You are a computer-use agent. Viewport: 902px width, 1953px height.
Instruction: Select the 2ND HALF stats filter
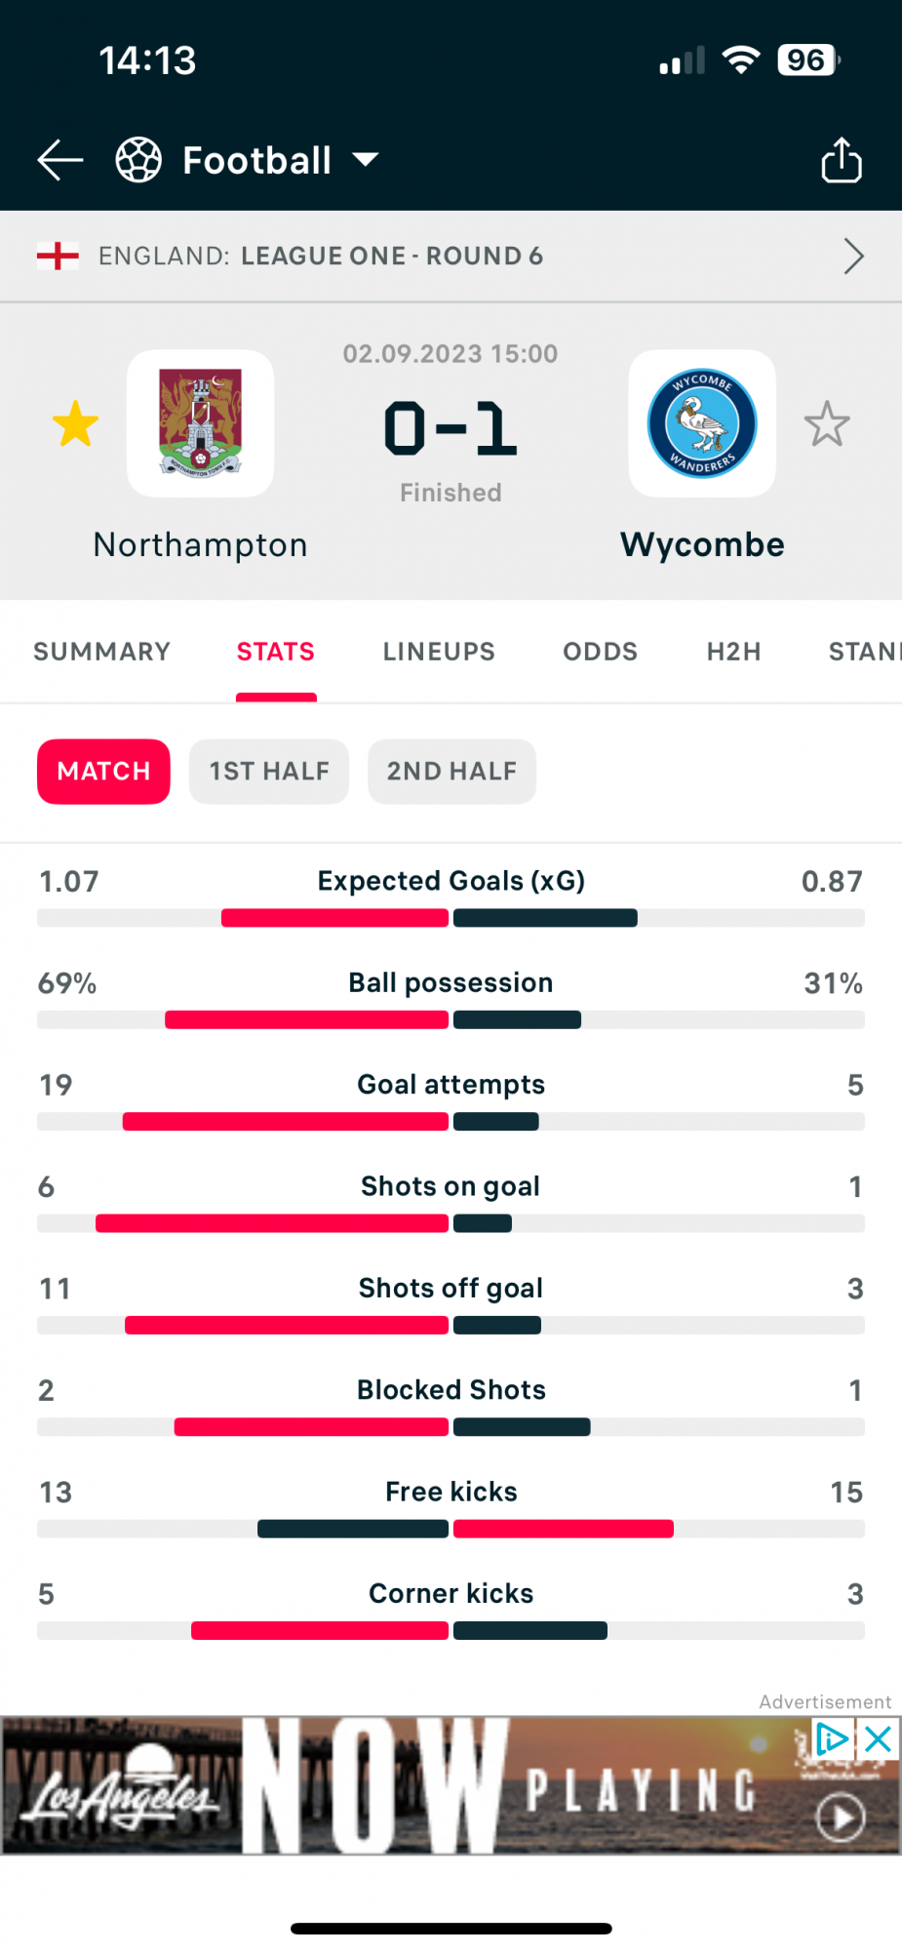point(451,772)
